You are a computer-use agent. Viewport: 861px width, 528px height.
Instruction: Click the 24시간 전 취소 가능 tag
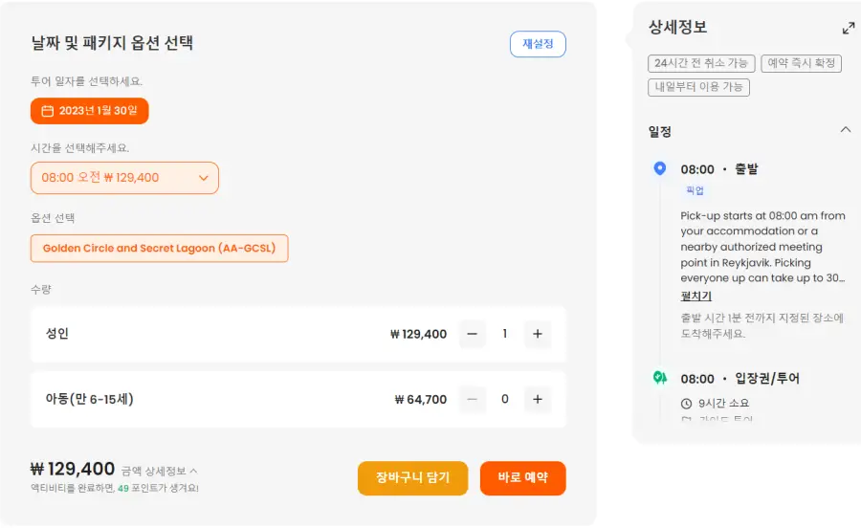coord(701,63)
